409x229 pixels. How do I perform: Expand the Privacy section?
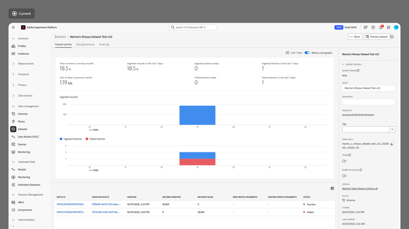coord(13,85)
